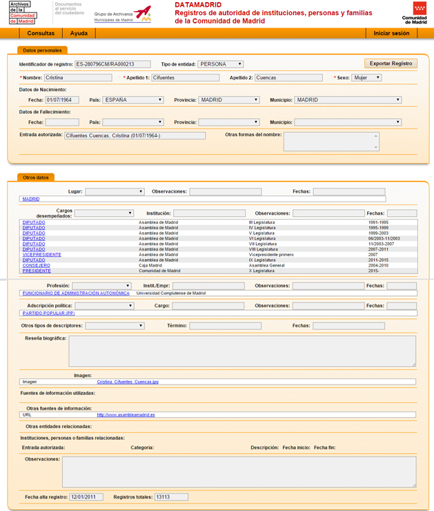Viewport: 434px width, 511px height.
Task: Click the birth Fecha field 01/07/1964
Action: pos(62,99)
